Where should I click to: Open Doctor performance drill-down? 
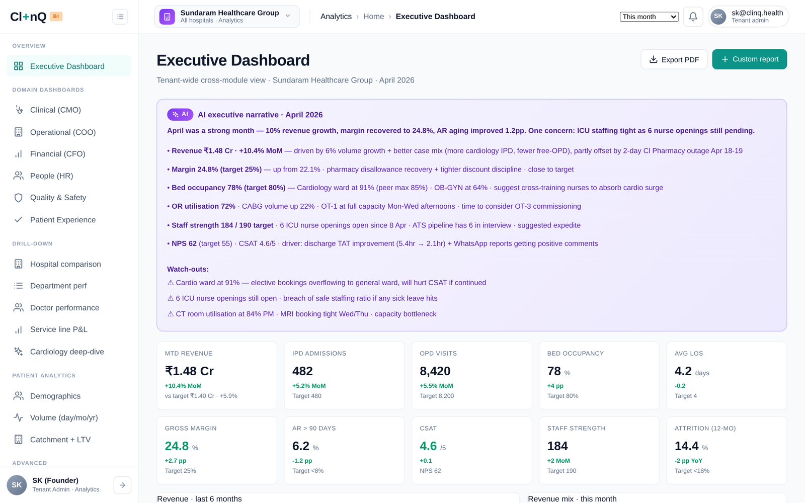pyautogui.click(x=69, y=307)
